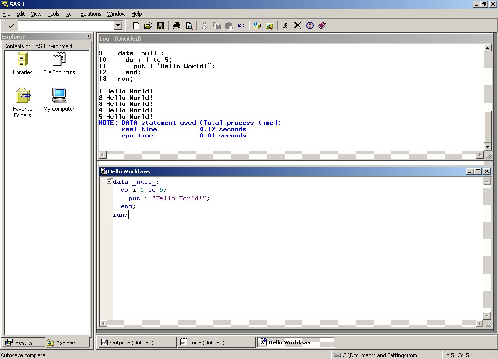The width and height of the screenshot is (498, 359).
Task: Click the Open file folder icon
Action: (x=148, y=25)
